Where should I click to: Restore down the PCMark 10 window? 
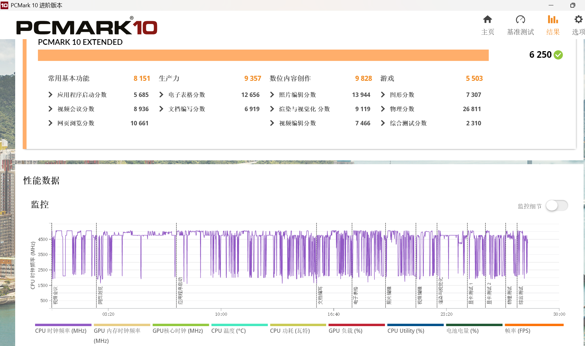point(573,5)
